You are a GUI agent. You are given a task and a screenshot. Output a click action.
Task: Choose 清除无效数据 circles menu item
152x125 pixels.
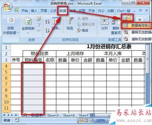coord(137,39)
